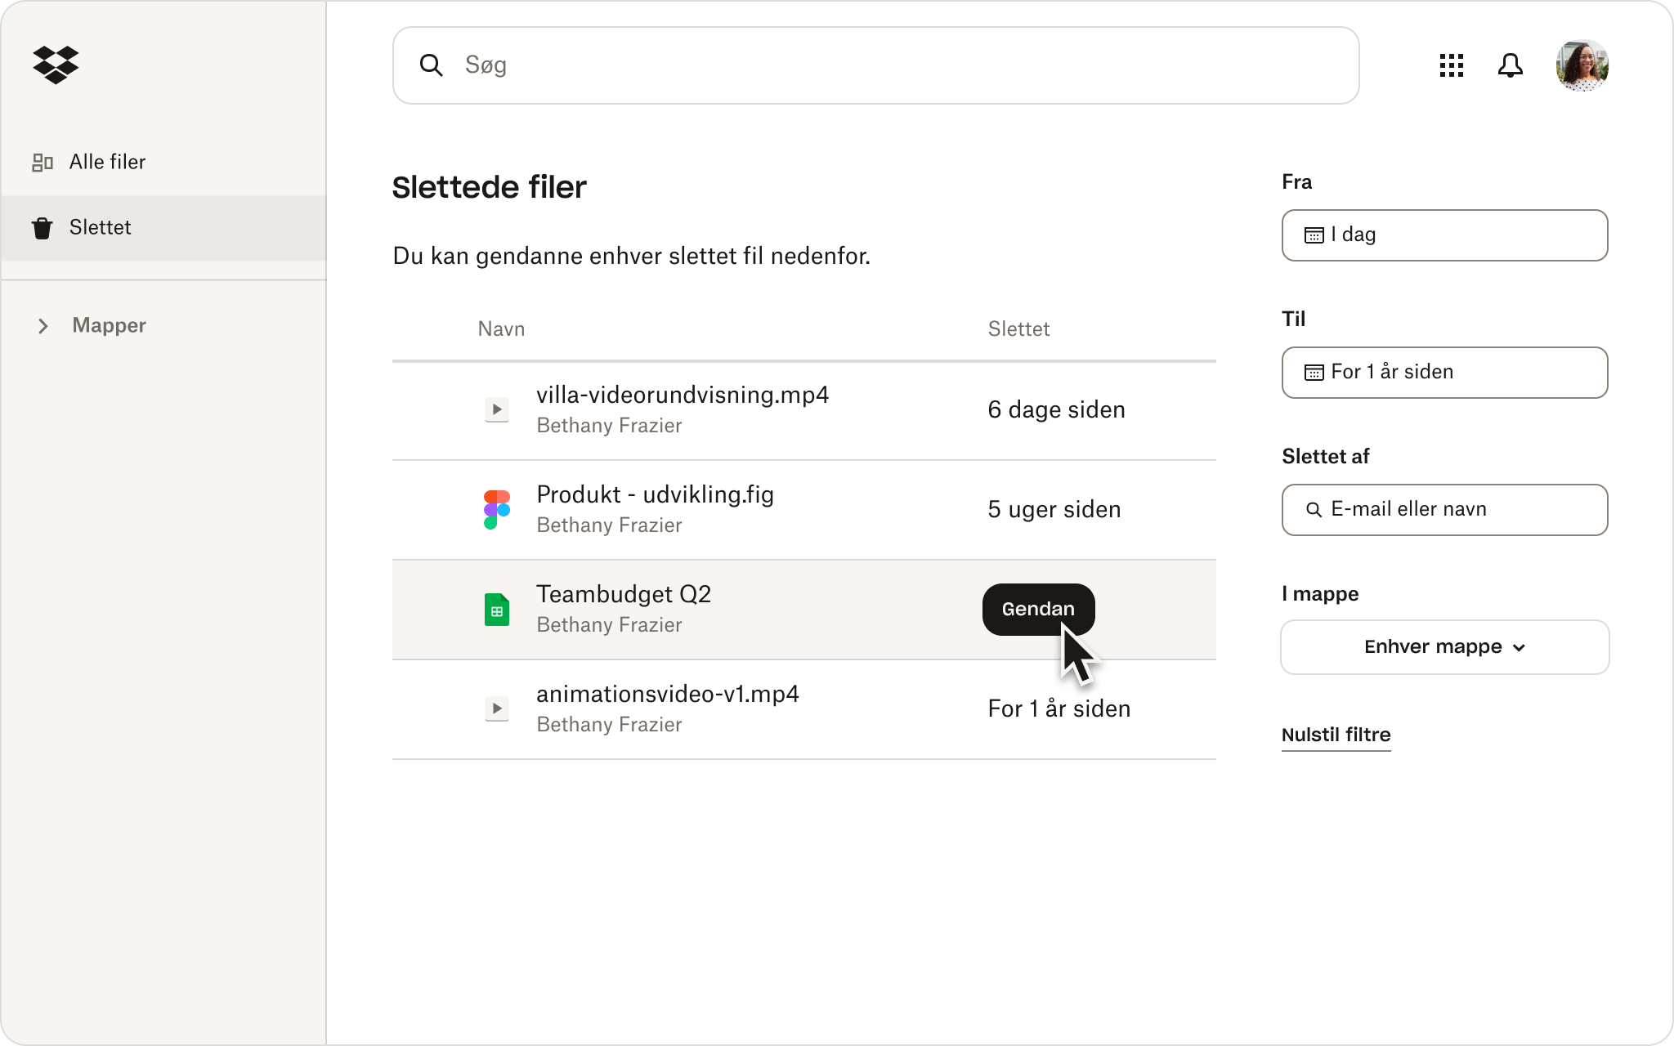This screenshot has height=1046, width=1674.
Task: Open the Enhver mappe dropdown
Action: [x=1444, y=647]
